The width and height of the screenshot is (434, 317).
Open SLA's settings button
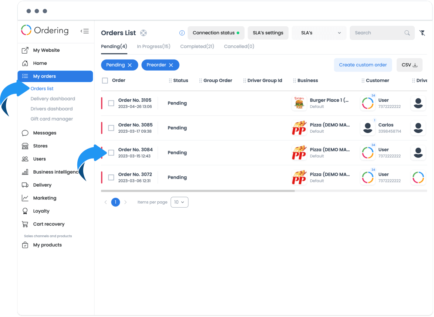(268, 33)
